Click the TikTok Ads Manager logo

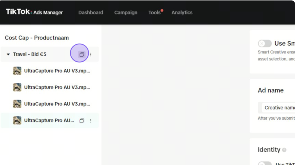[34, 12]
